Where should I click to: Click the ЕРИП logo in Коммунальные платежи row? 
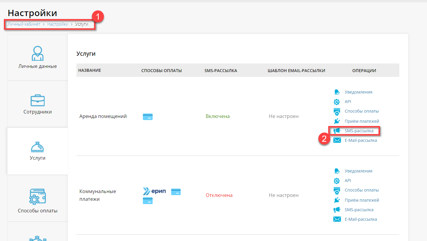click(154, 191)
